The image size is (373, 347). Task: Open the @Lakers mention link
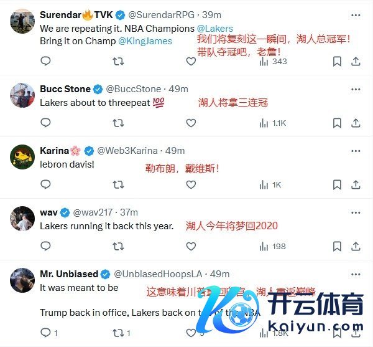click(215, 29)
